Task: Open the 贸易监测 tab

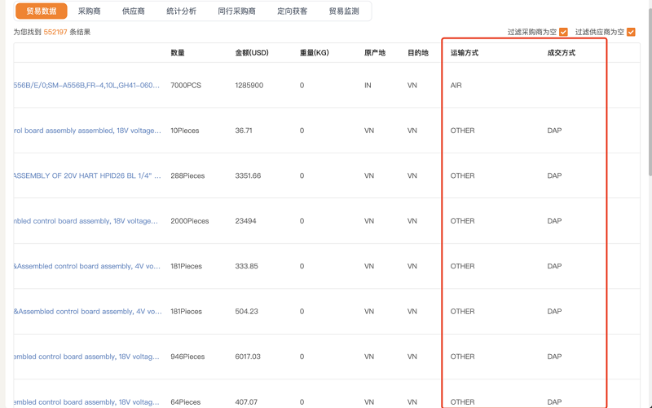Action: 344,11
